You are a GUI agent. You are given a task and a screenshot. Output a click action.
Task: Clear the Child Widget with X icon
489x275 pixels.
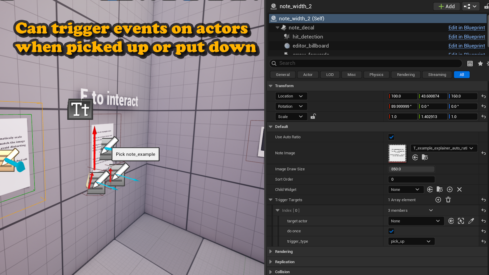pyautogui.click(x=459, y=189)
